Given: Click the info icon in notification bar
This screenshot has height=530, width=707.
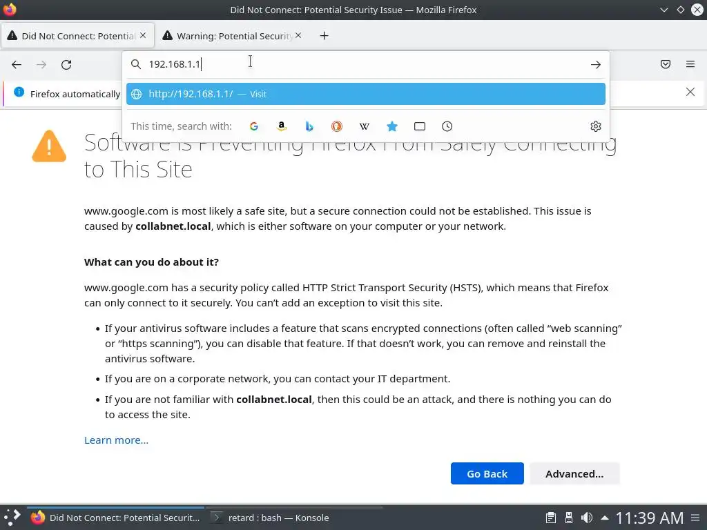Looking at the screenshot, I should (19, 92).
